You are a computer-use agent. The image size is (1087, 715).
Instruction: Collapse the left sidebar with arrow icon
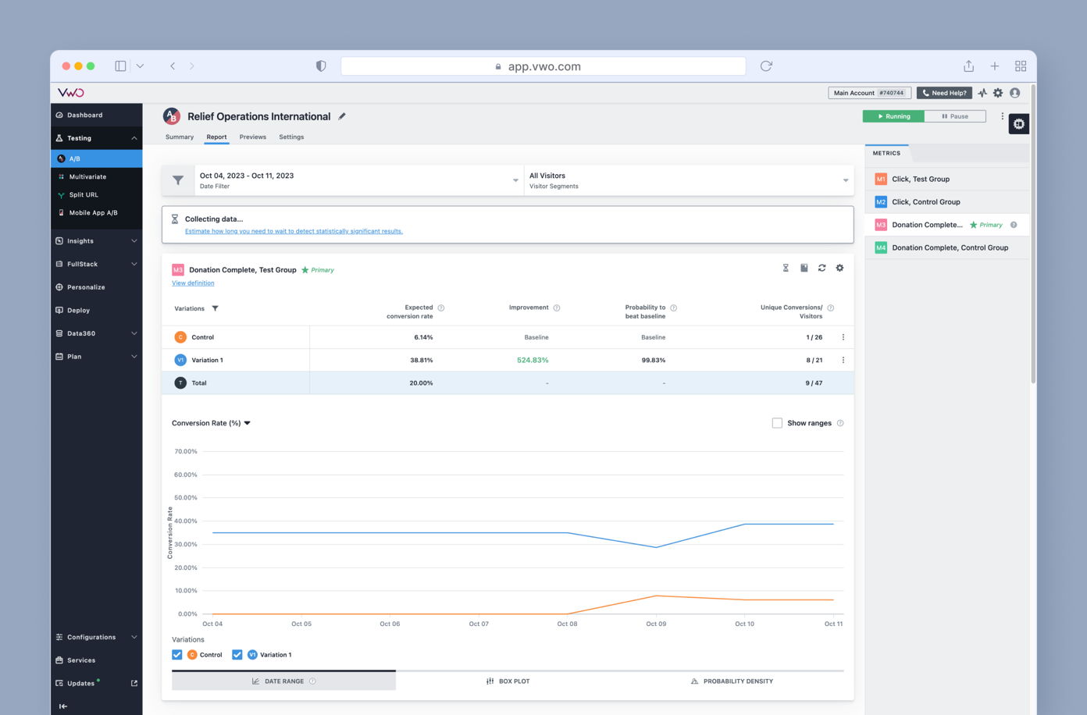click(x=63, y=706)
